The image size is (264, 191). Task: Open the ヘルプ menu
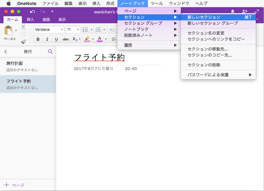click(x=201, y=4)
